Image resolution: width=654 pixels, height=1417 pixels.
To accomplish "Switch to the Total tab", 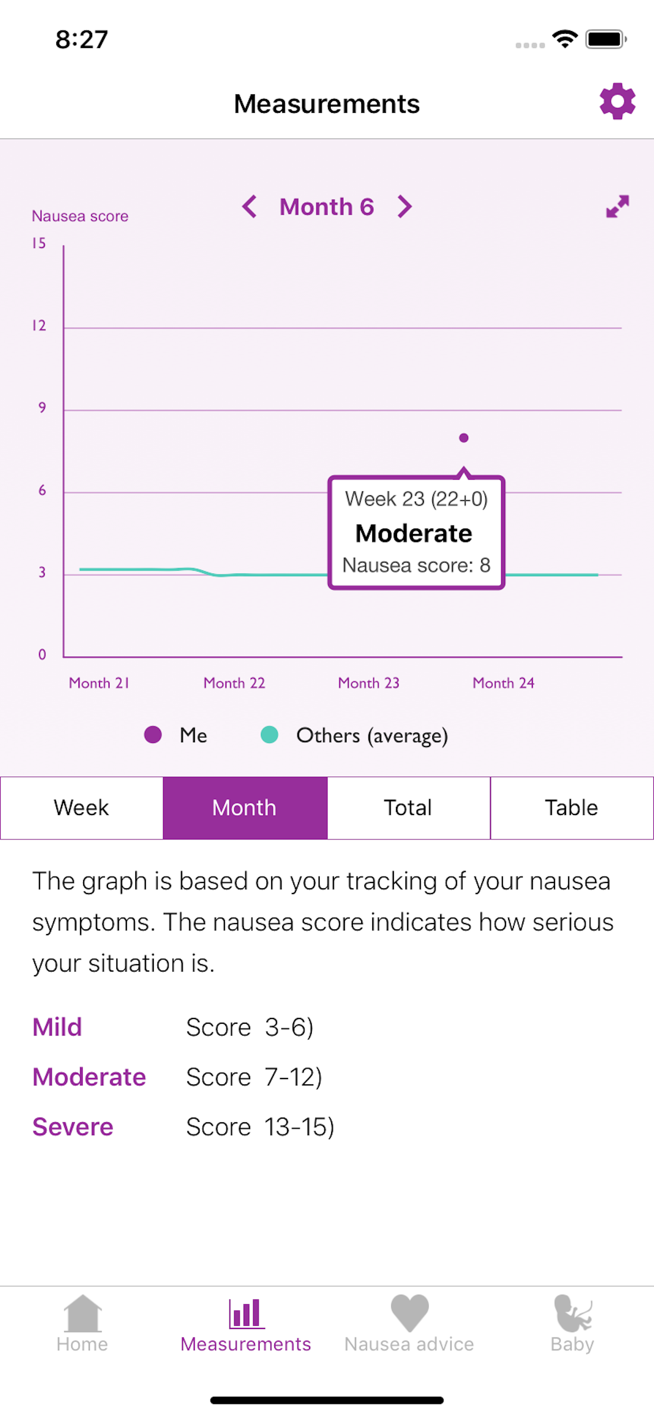I will pyautogui.click(x=408, y=807).
